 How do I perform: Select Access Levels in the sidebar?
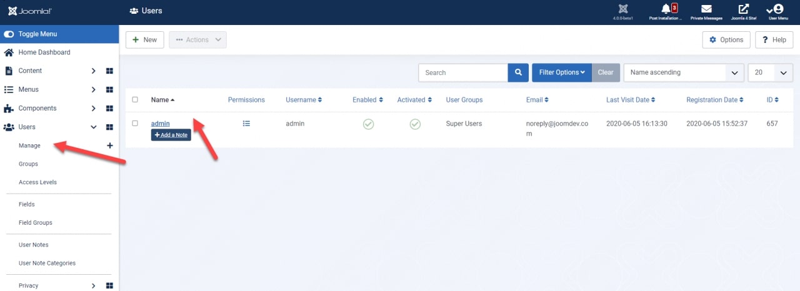37,182
